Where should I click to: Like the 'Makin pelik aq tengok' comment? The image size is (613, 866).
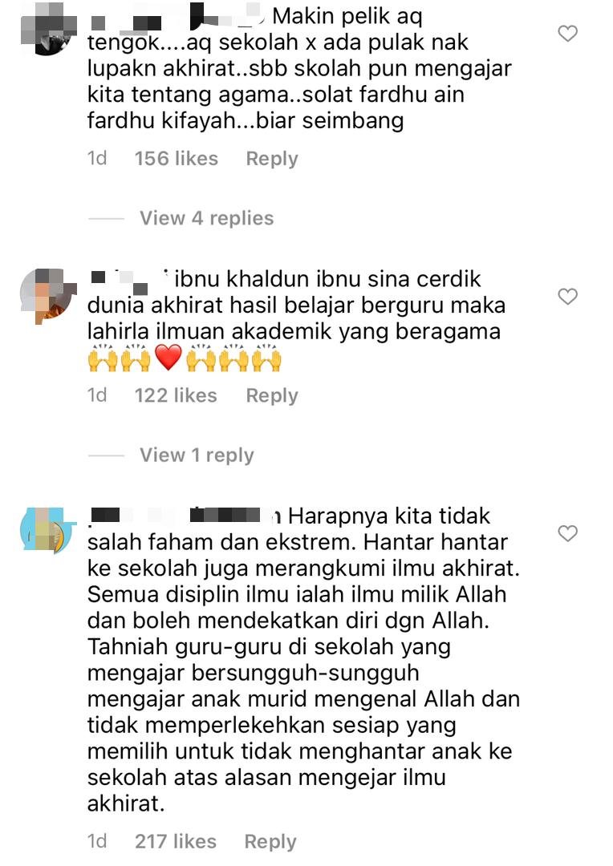point(568,34)
